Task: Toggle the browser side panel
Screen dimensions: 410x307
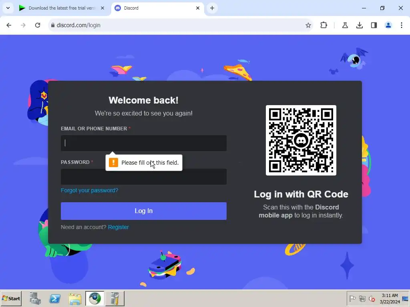Action: [x=374, y=25]
